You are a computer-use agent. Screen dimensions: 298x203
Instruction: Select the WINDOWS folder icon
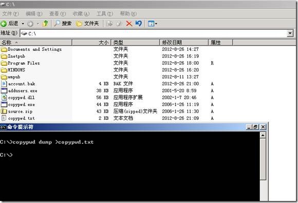coord(4,70)
